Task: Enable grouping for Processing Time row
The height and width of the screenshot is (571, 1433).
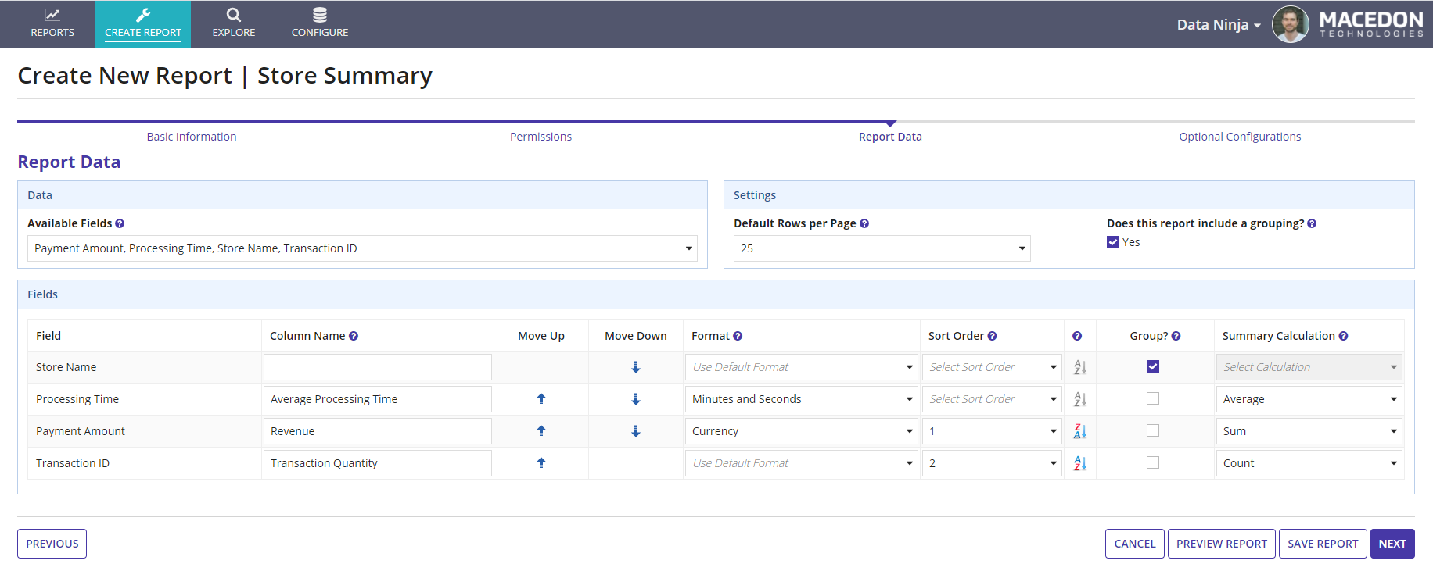Action: tap(1152, 399)
